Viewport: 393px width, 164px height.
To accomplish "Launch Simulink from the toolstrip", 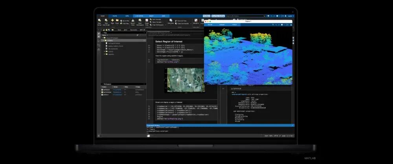I will (195, 21).
